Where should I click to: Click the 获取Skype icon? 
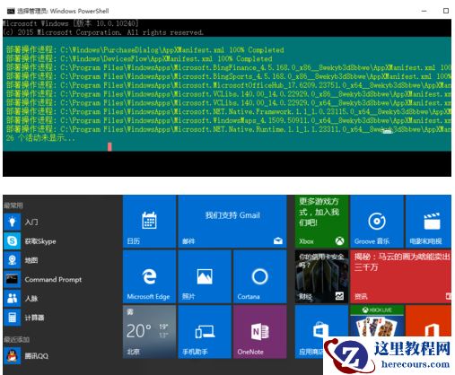click(12, 240)
